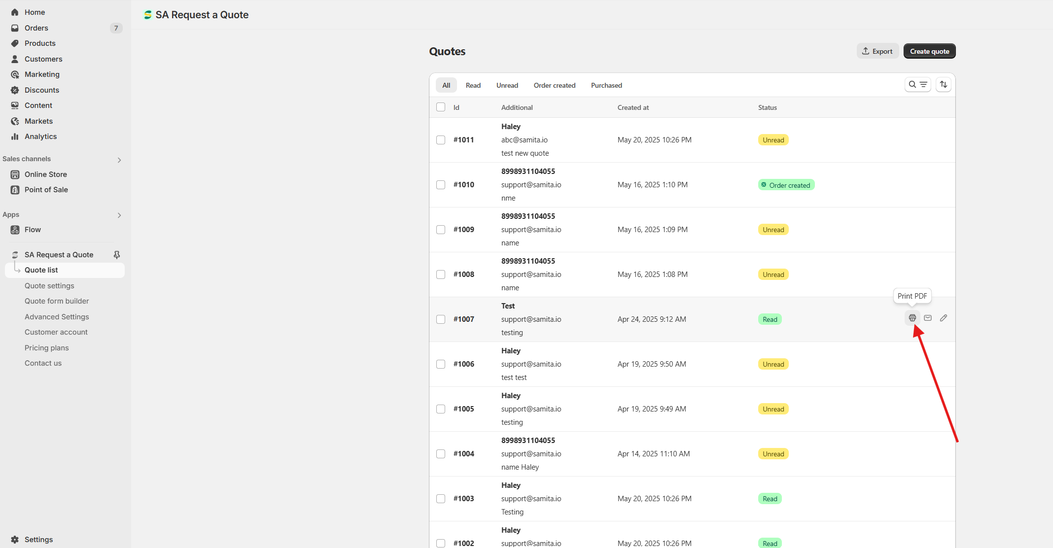Click date 'Apr 14, 2025 11:10 AM'
The height and width of the screenshot is (548, 1053).
point(654,454)
